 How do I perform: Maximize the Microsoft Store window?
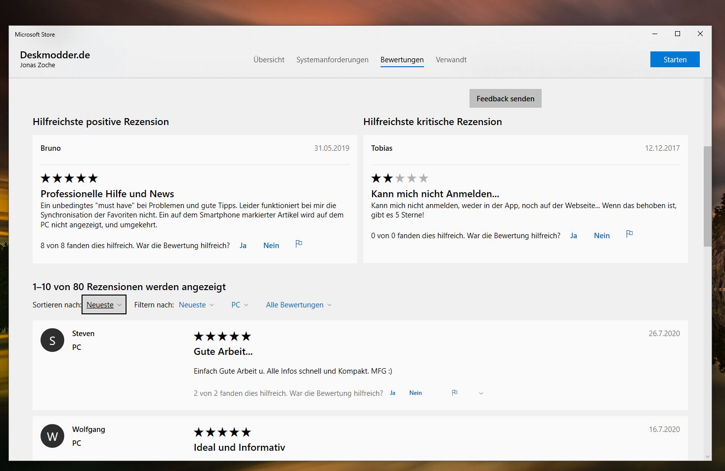678,34
